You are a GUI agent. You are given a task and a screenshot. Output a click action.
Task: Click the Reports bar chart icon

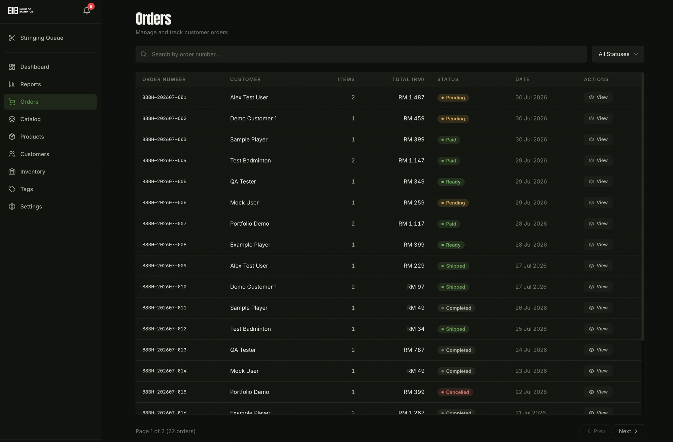coord(12,84)
